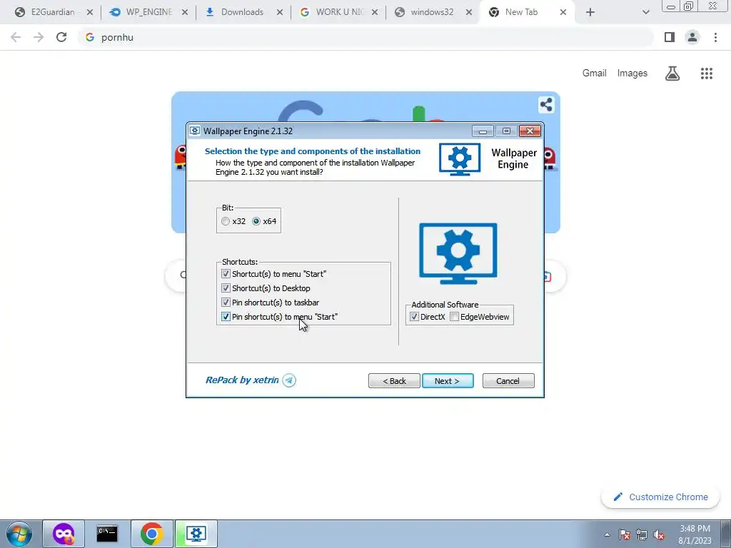Go back with the < Back button

(394, 381)
